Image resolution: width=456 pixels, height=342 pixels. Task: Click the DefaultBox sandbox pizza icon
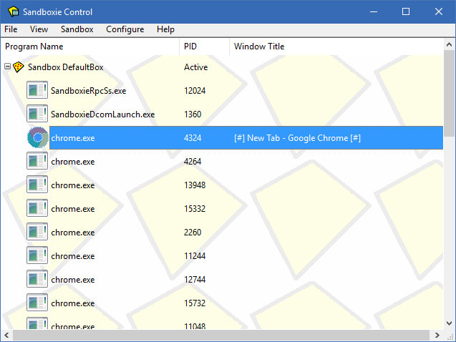click(x=19, y=67)
